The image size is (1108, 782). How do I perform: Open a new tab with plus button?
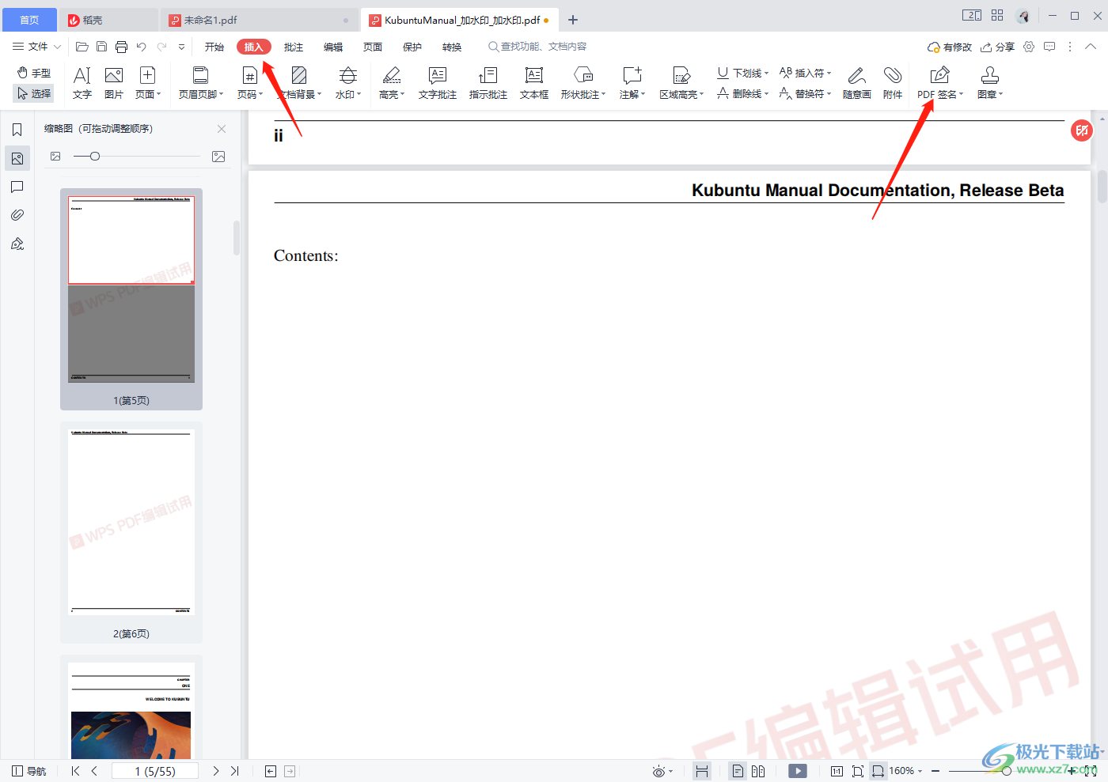click(573, 20)
